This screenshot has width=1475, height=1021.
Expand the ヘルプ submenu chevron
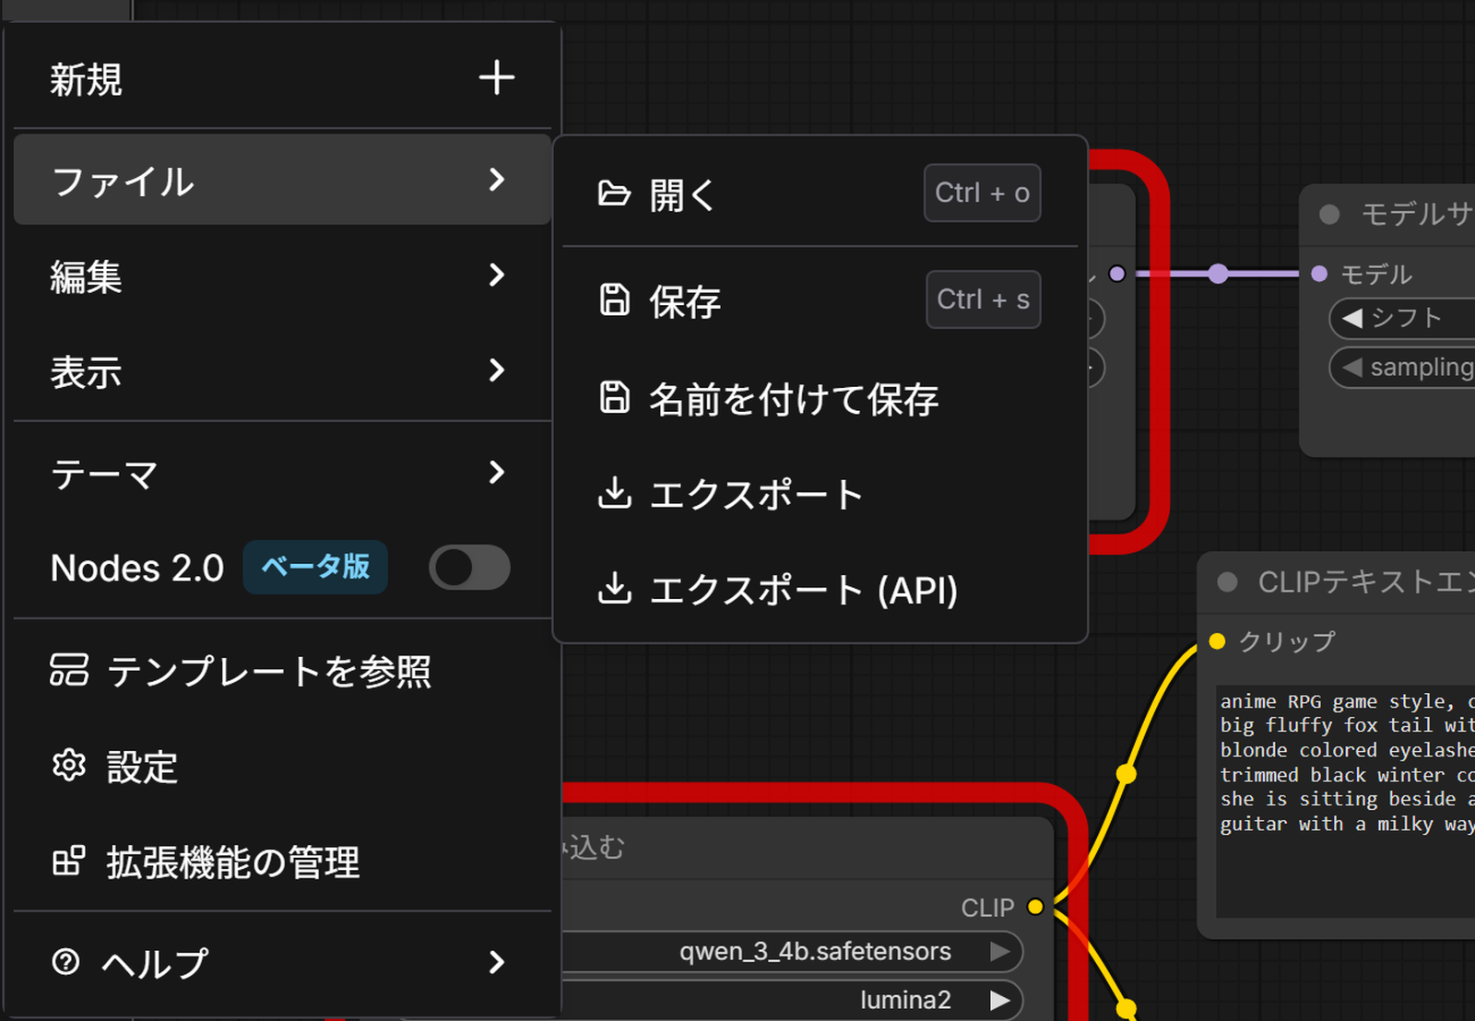click(x=497, y=963)
